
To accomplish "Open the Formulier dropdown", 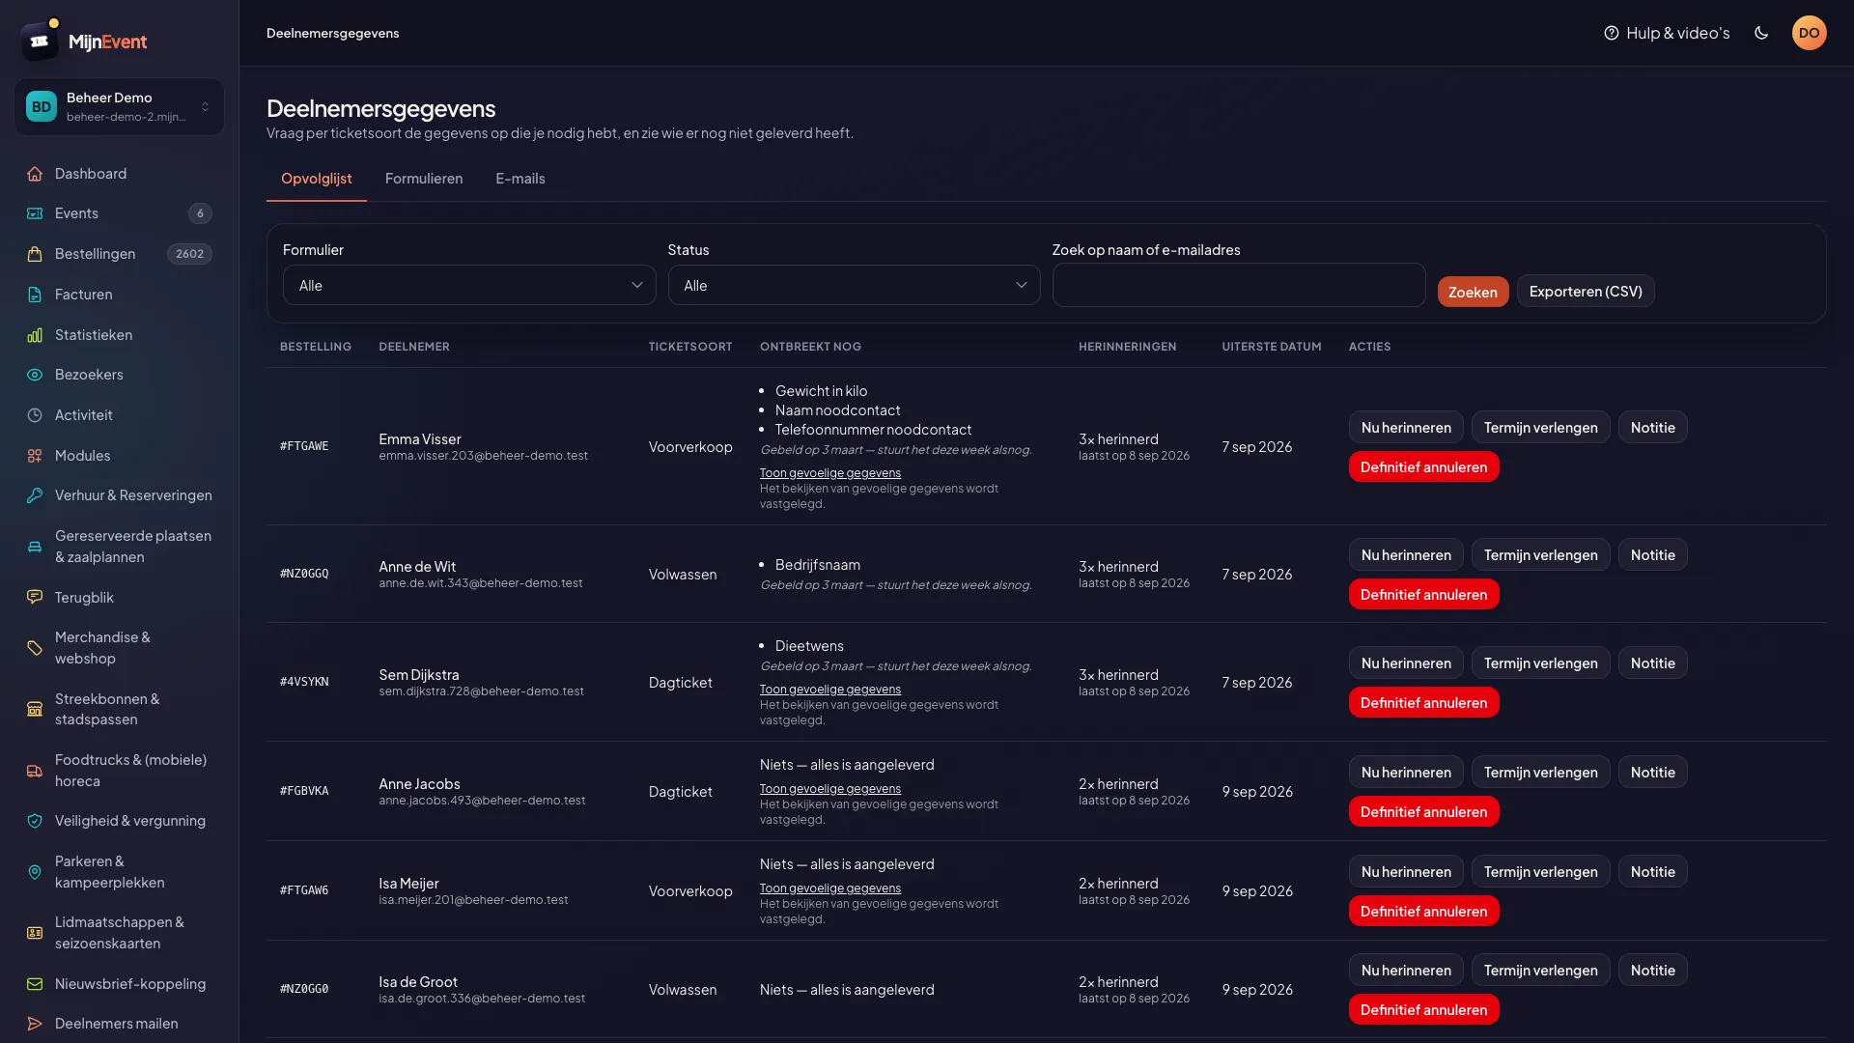I will (x=469, y=286).
